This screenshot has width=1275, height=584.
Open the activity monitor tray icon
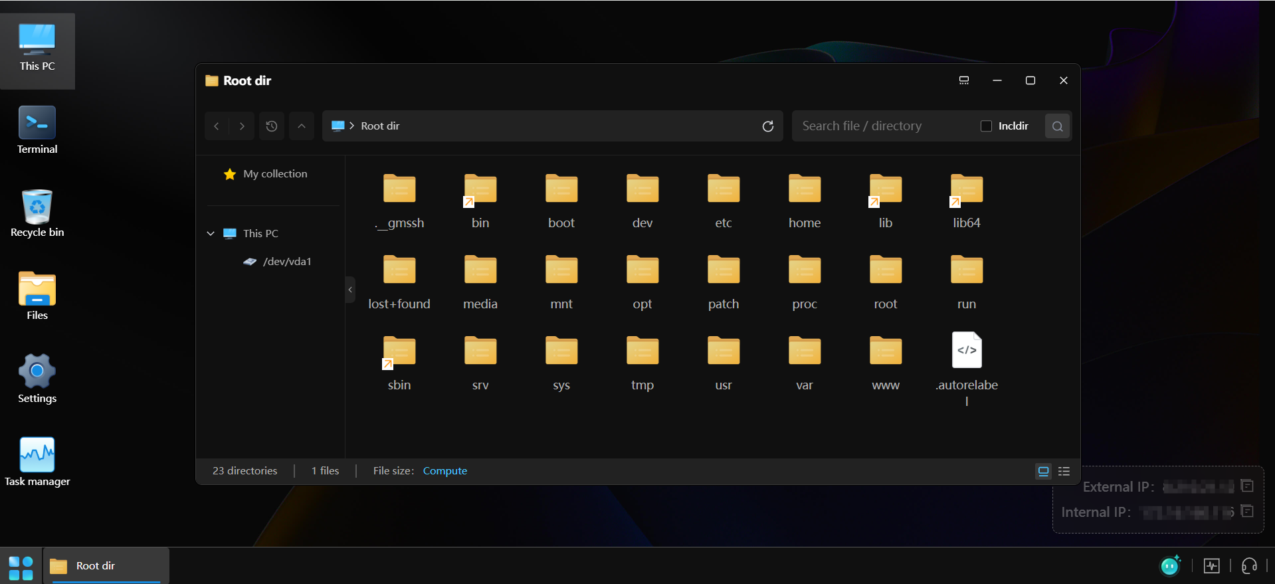[x=1212, y=566]
